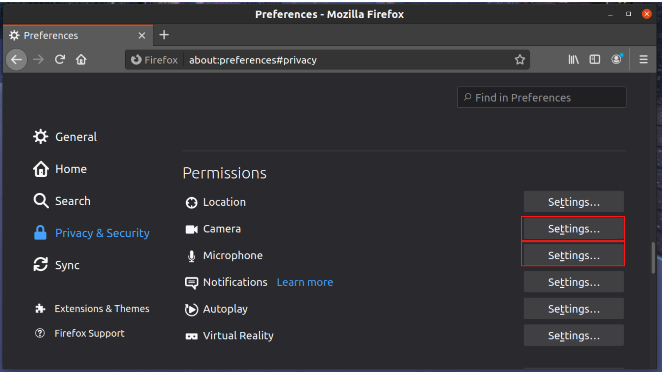Open Notifications permission Settings
The image size is (662, 372).
(573, 282)
